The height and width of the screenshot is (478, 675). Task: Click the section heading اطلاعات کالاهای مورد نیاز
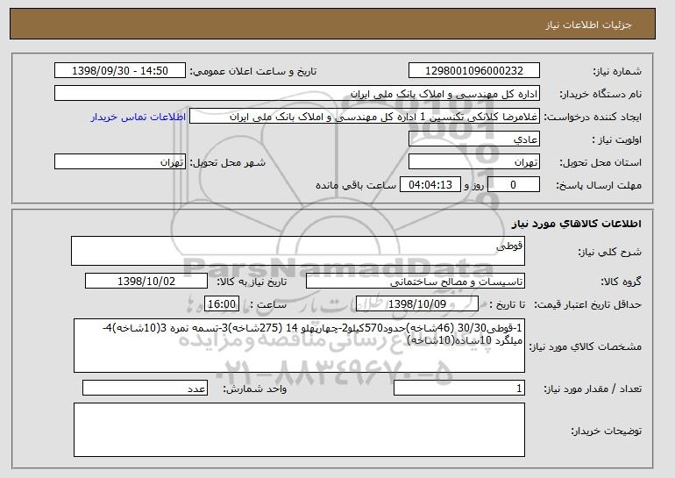577,224
